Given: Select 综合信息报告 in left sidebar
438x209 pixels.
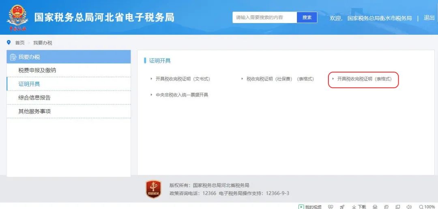Looking at the screenshot, I should coord(34,98).
